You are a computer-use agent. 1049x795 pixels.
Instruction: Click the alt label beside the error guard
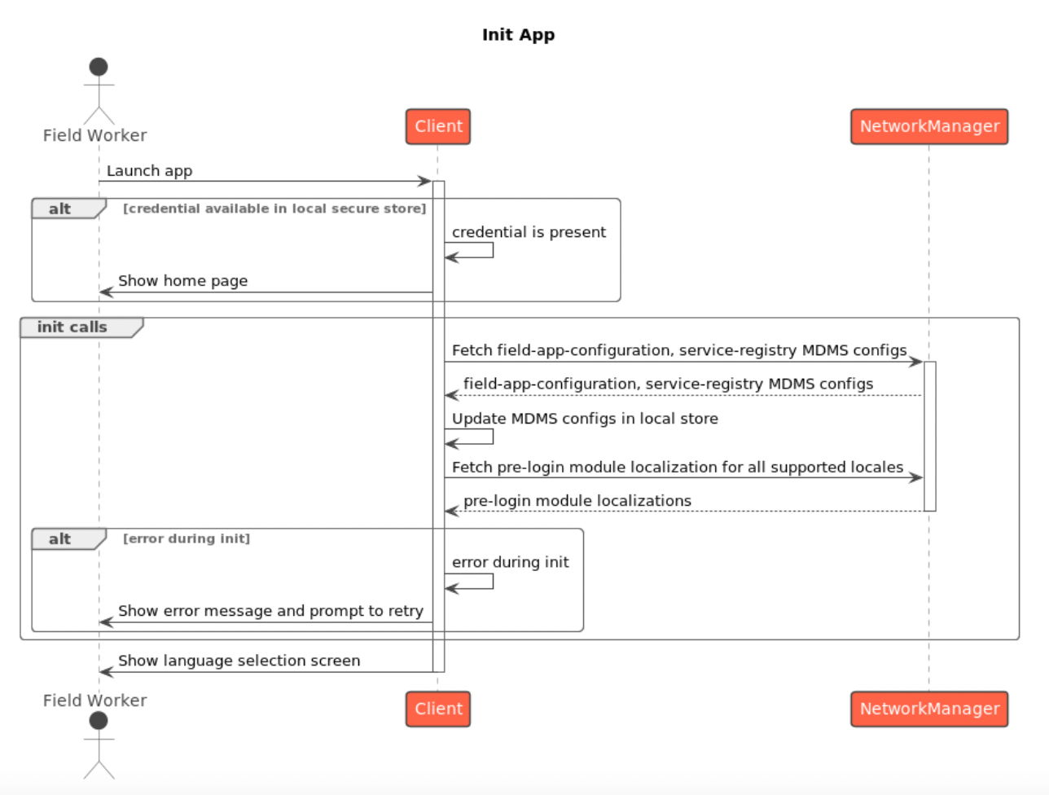click(x=60, y=539)
